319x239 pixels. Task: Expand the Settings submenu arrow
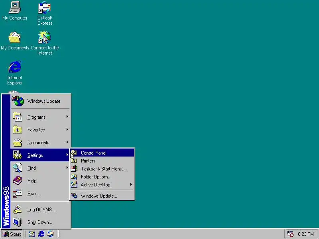[67, 155]
